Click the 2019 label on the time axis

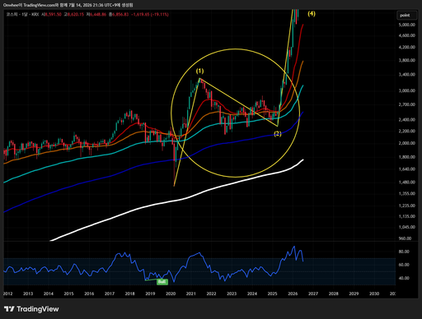[150, 294]
